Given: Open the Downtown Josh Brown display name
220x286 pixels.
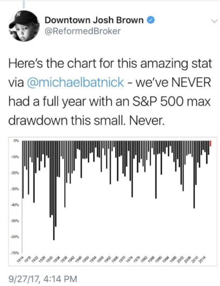Looking at the screenshot, I should pos(94,20).
